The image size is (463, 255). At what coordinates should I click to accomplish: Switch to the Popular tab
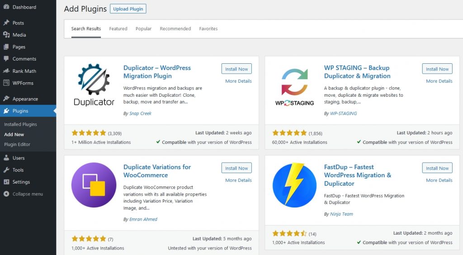point(143,28)
